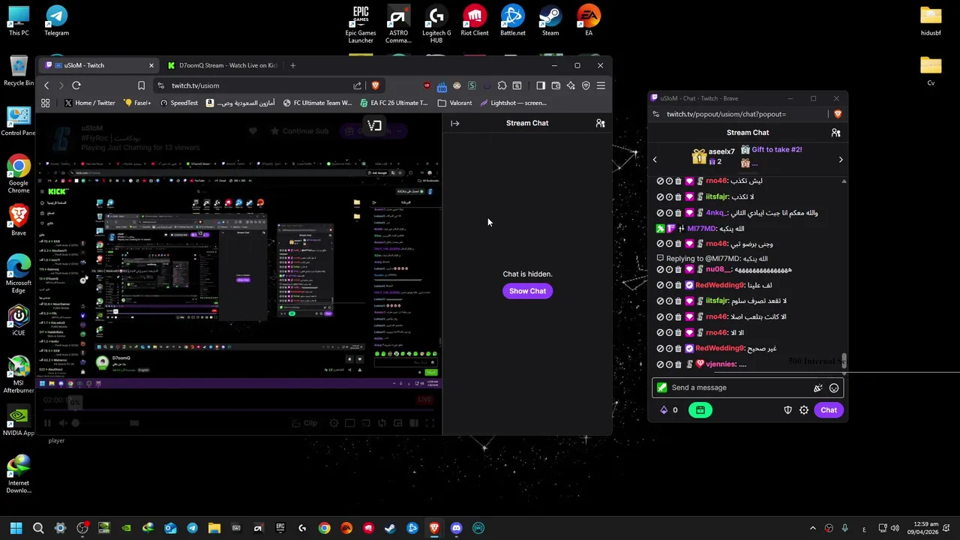This screenshot has width=960, height=540.
Task: Click the heart follow icon on the stream page
Action: click(x=253, y=131)
